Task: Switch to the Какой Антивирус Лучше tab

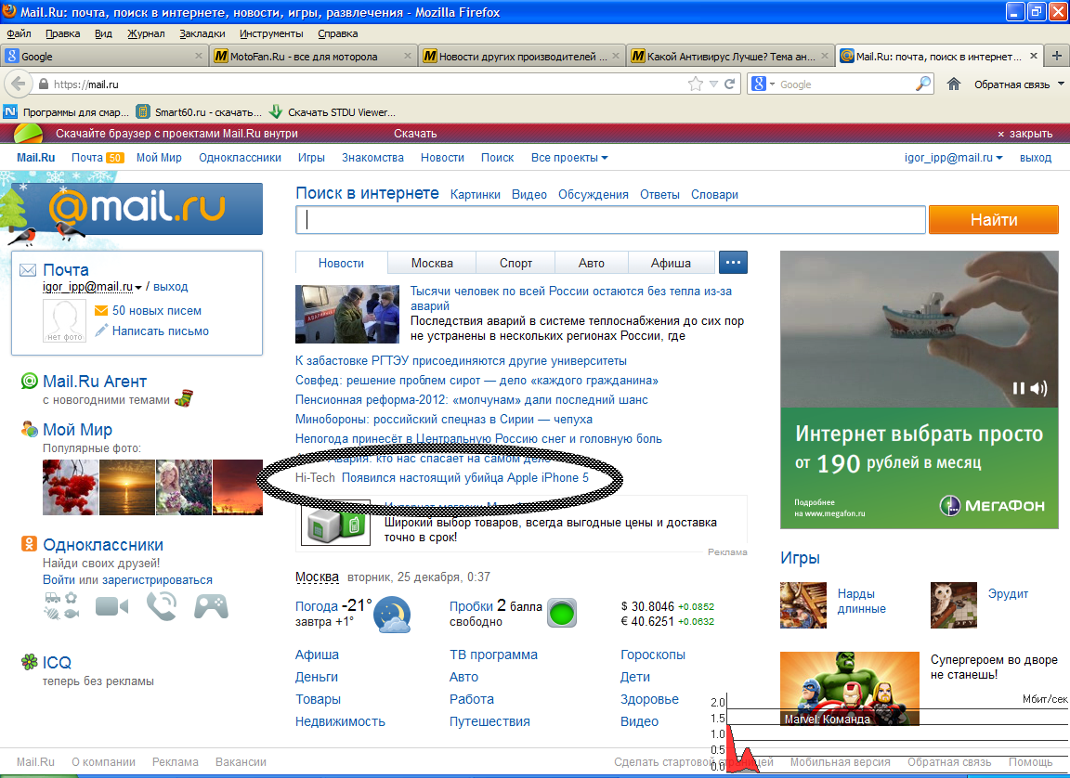Action: (730, 56)
